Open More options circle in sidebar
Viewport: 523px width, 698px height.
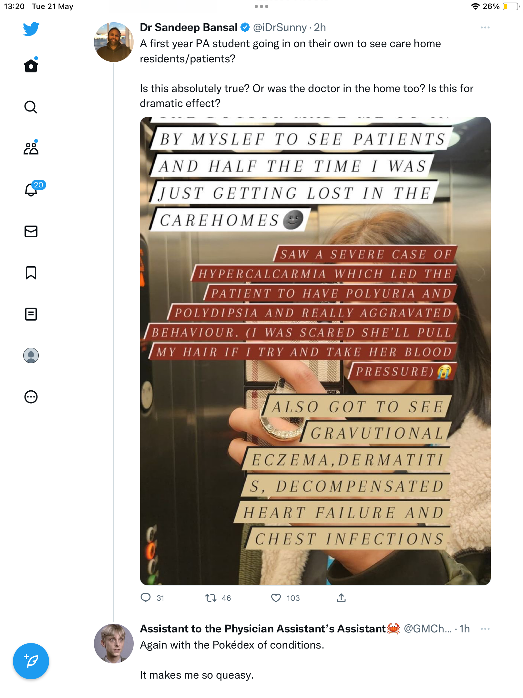click(31, 397)
